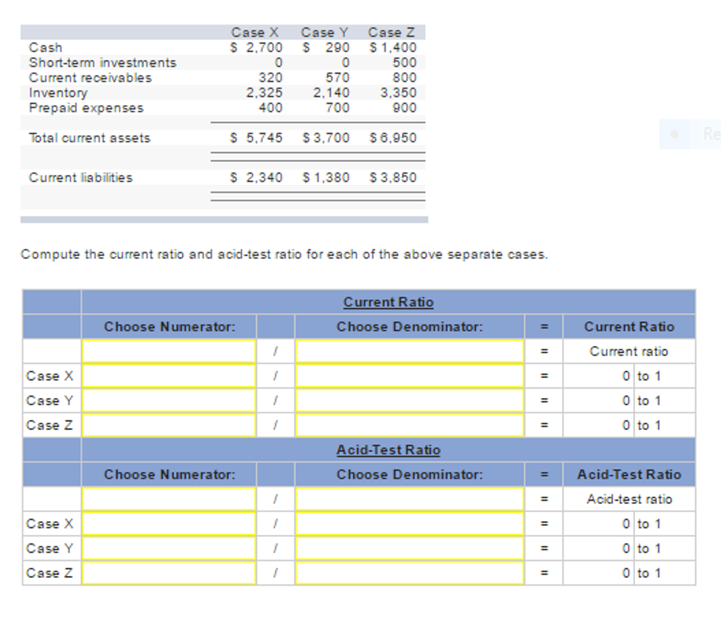Click Case X total current assets '$ 5,745'
The image size is (721, 620).
[256, 138]
